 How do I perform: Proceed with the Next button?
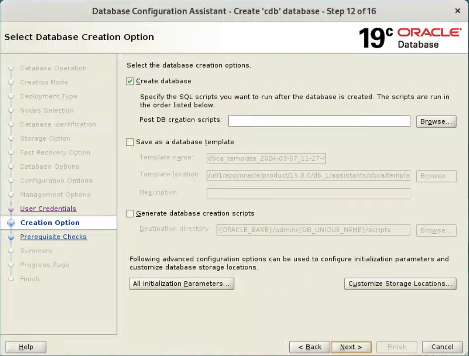[x=351, y=347]
